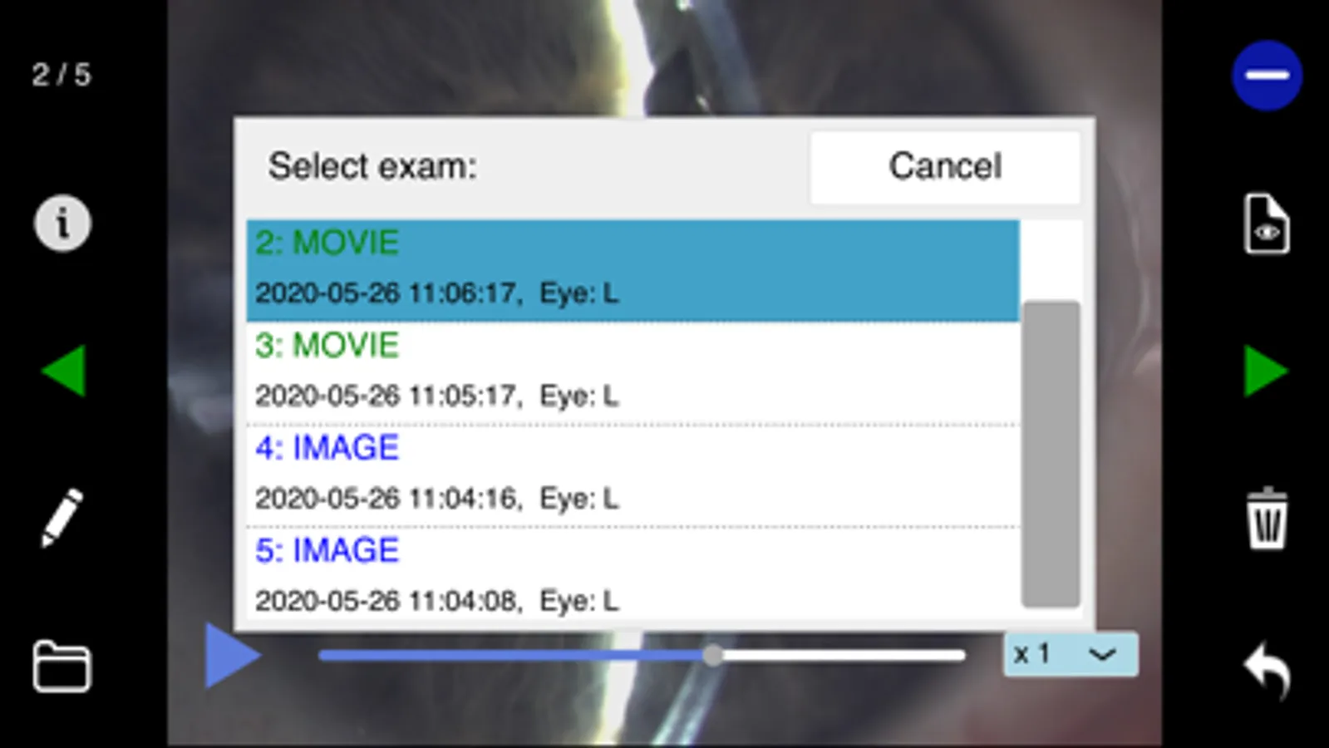The image size is (1329, 748).
Task: Click the info icon on left sidebar
Action: pyautogui.click(x=62, y=223)
